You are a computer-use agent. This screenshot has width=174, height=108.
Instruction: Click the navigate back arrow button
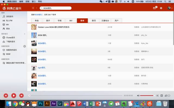33,8
